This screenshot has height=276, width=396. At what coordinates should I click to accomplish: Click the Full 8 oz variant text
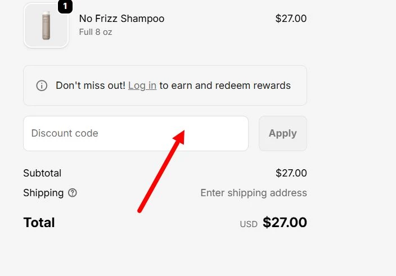click(x=96, y=32)
